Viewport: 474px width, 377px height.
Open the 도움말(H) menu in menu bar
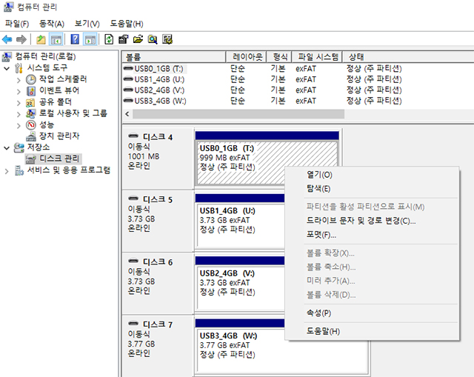(x=127, y=24)
